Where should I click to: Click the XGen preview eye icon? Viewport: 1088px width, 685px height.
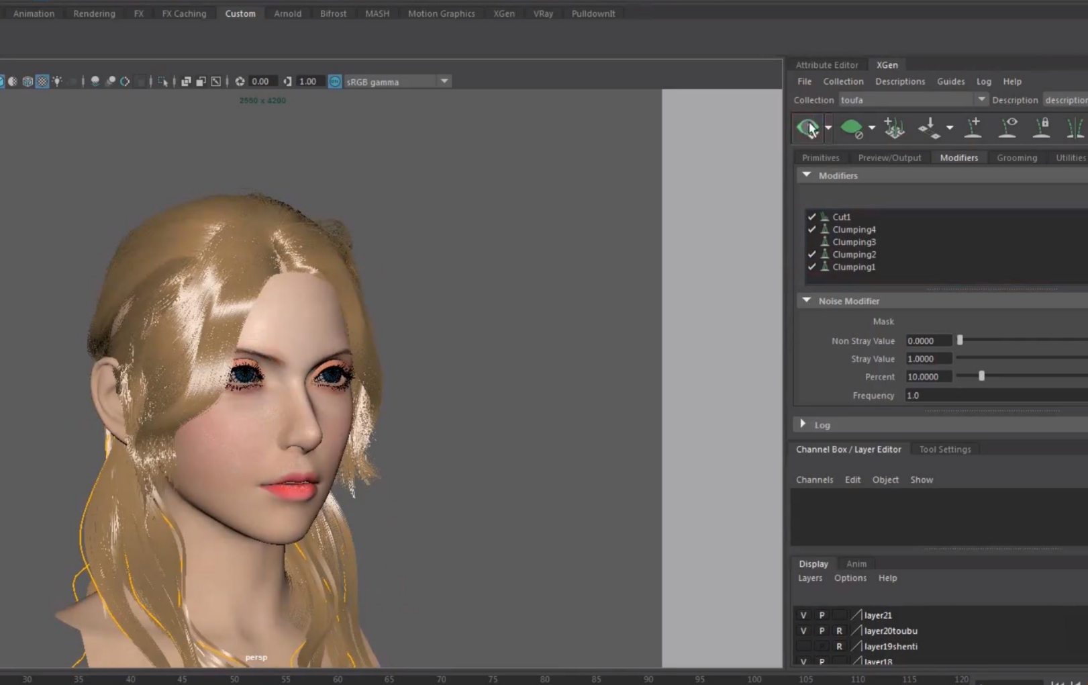pos(807,127)
